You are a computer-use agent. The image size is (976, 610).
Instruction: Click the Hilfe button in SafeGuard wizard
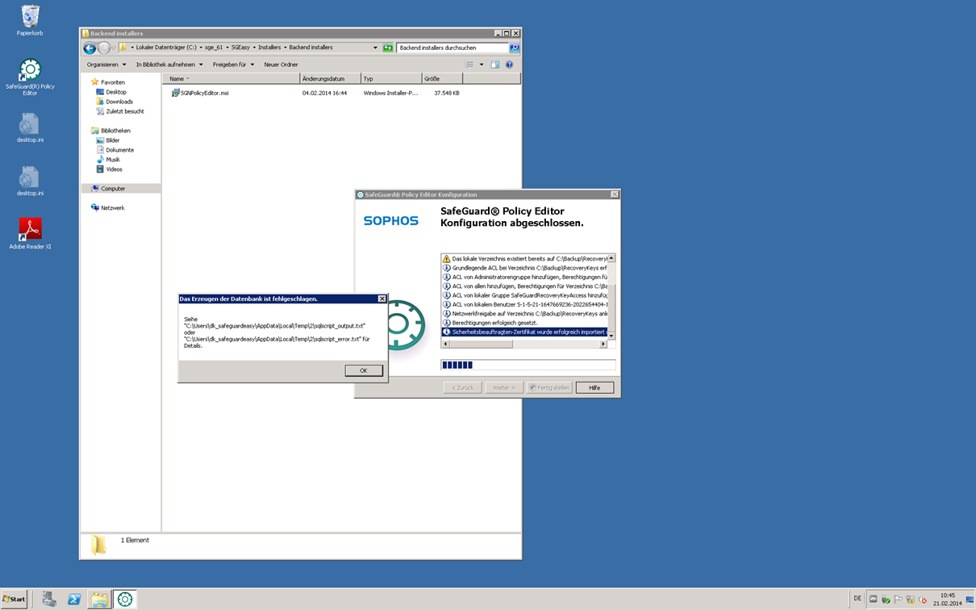tap(594, 387)
